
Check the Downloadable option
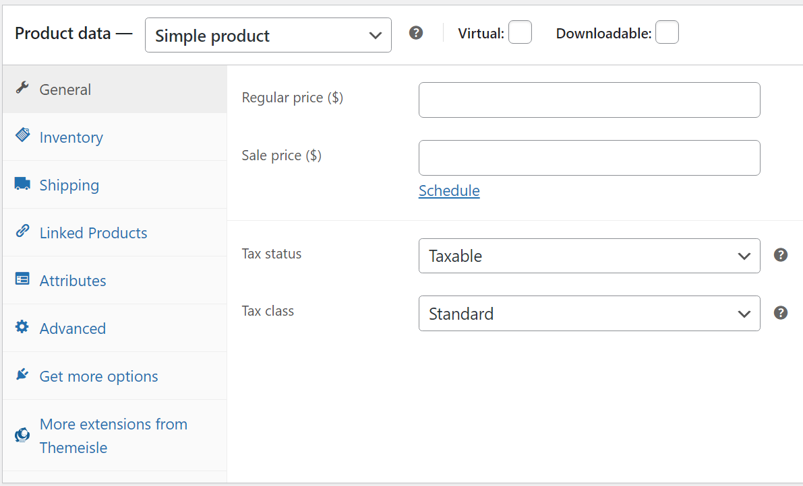click(667, 32)
